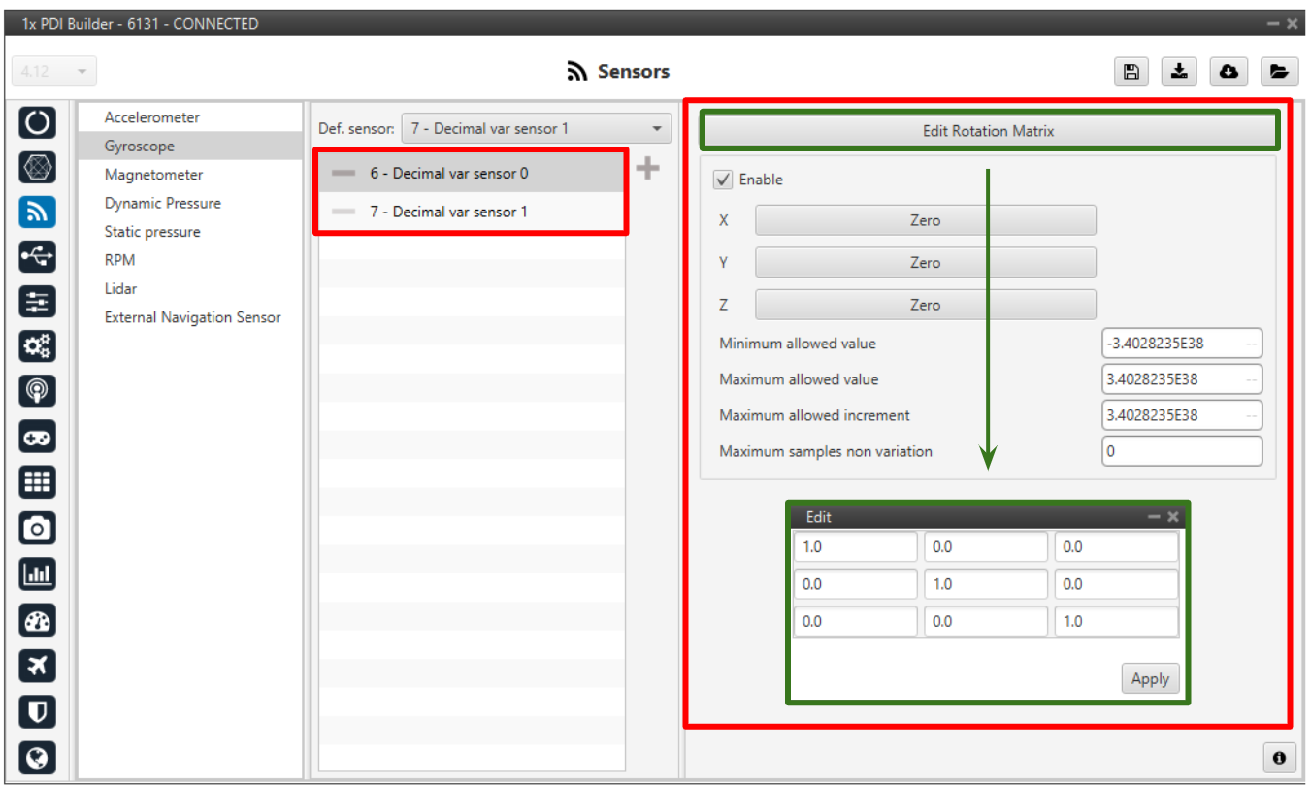Open the Def. sensor dropdown
This screenshot has width=1311, height=786.
coord(536,128)
